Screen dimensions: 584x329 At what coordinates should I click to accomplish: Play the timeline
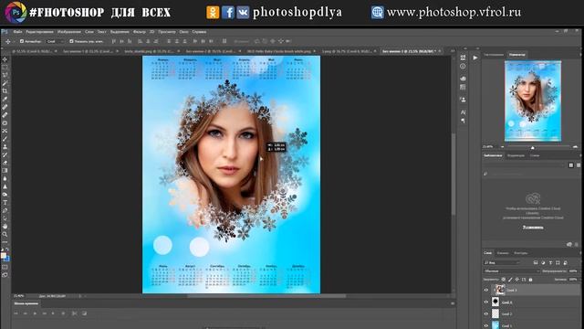point(35,313)
